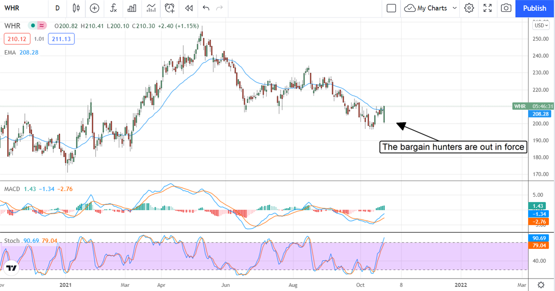Open the fx Indicators menu

[113, 8]
